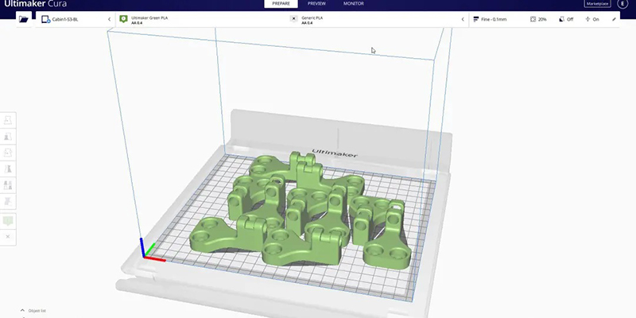Select the Rotate tool in left toolbar
The height and width of the screenshot is (318, 636).
point(9,152)
